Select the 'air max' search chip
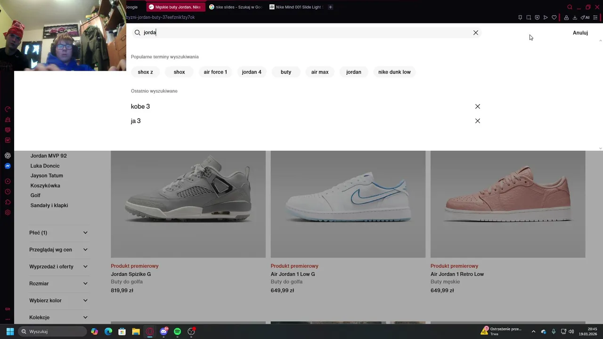 point(320,72)
